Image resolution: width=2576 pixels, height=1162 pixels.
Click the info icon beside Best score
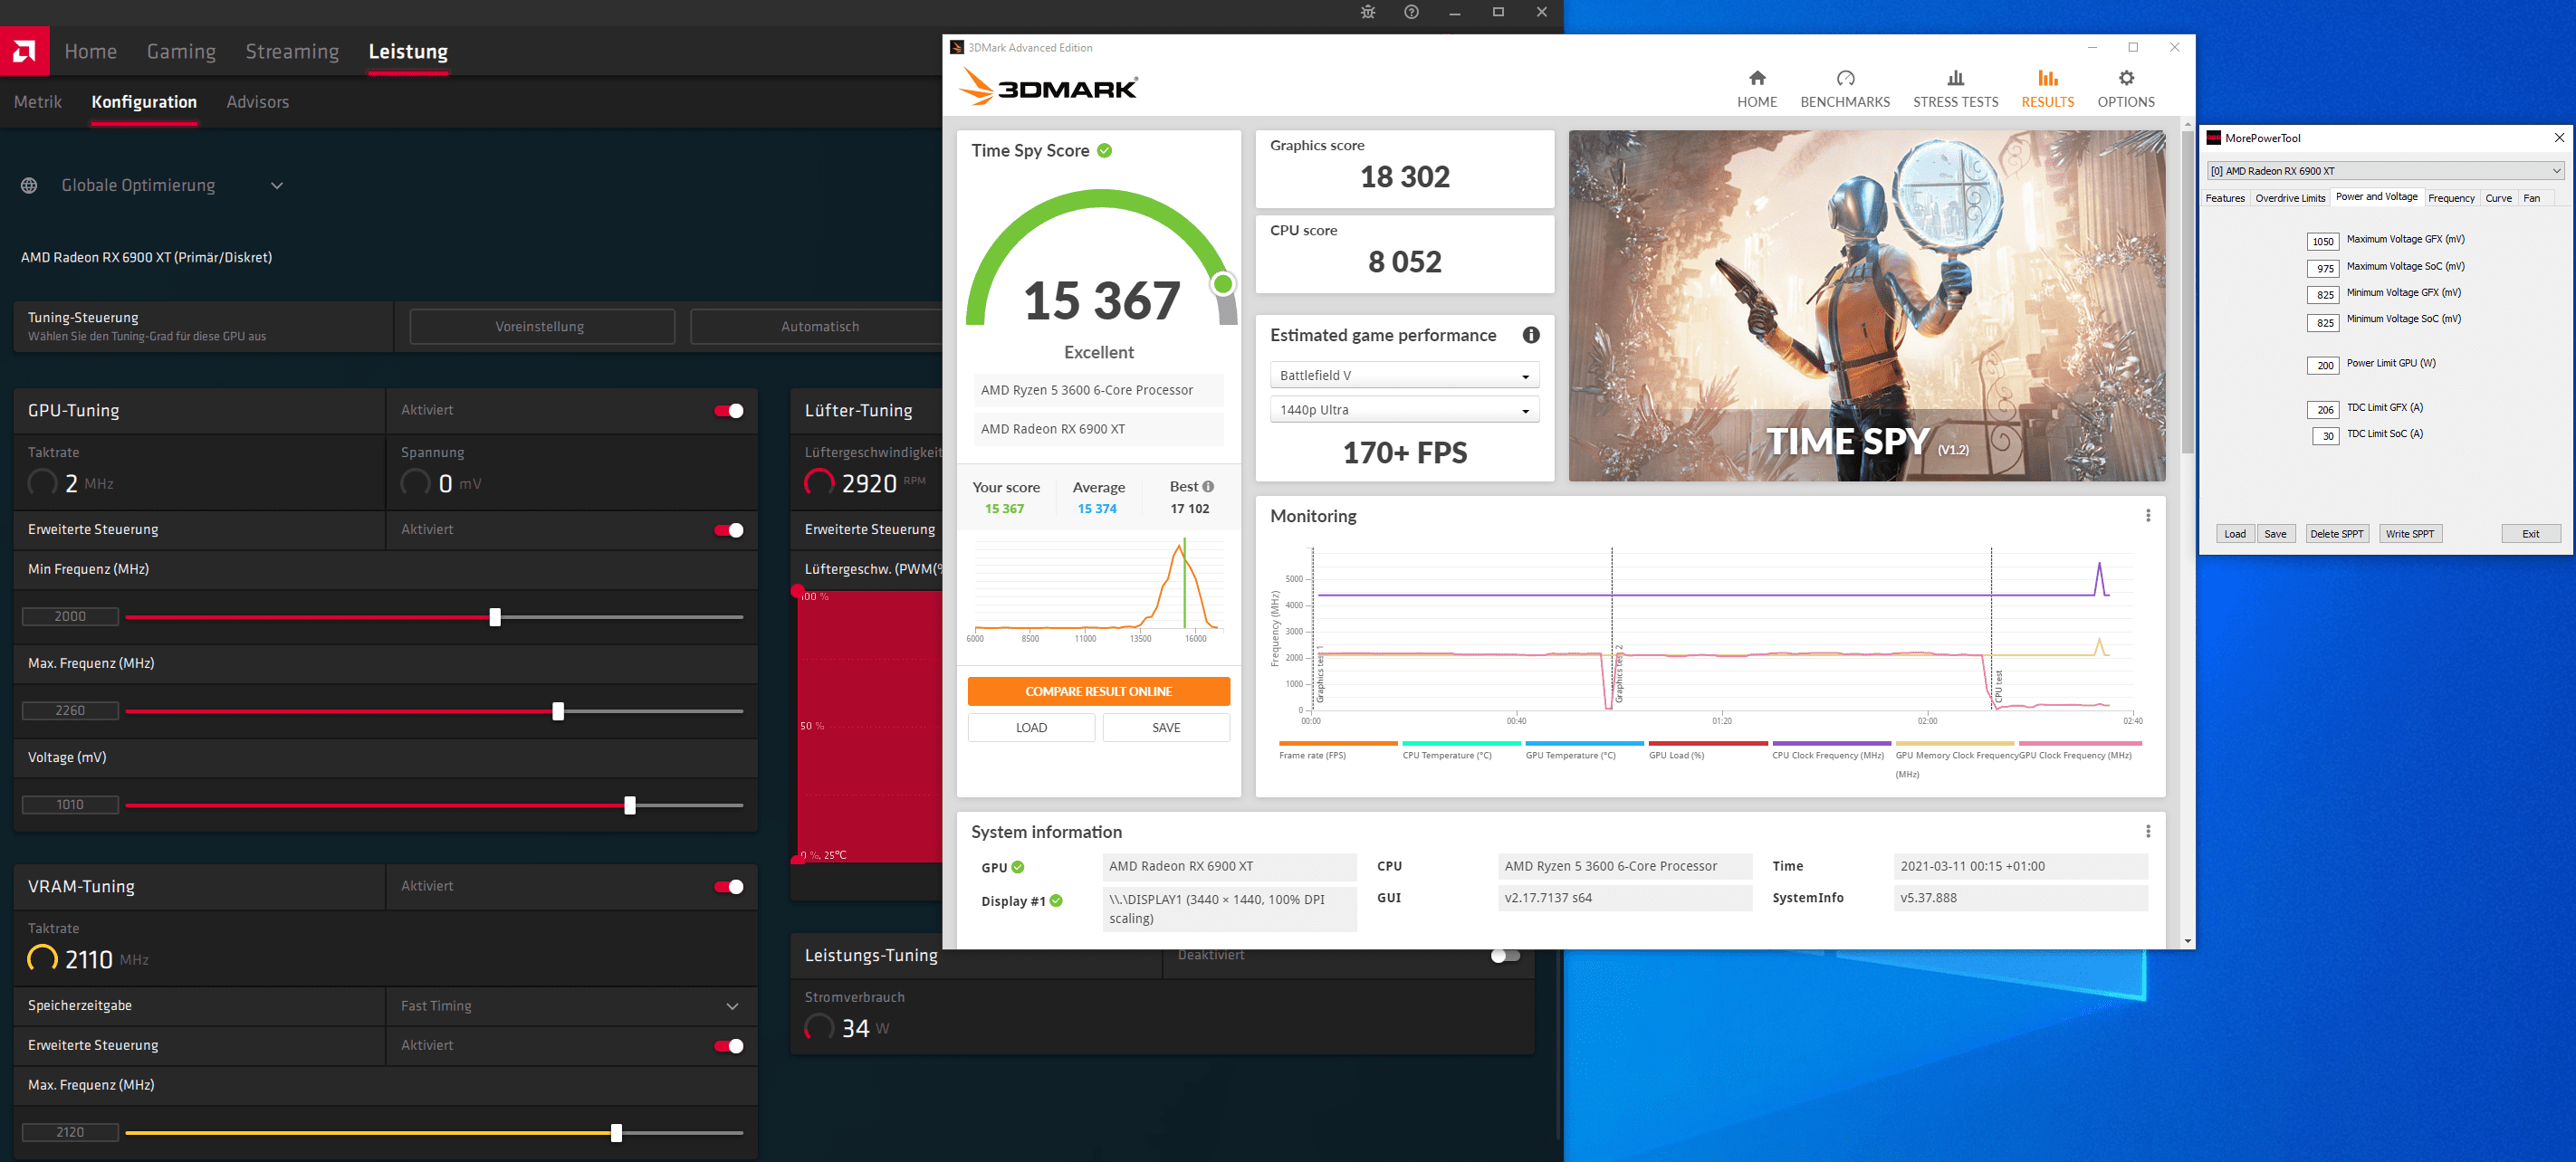click(1208, 487)
